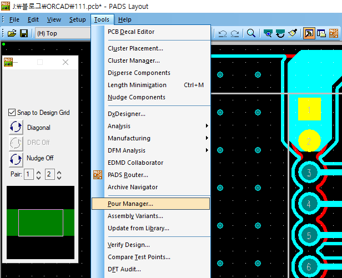Choose Cluster Placement menu entry
342x278 pixels.
pyautogui.click(x=150, y=48)
